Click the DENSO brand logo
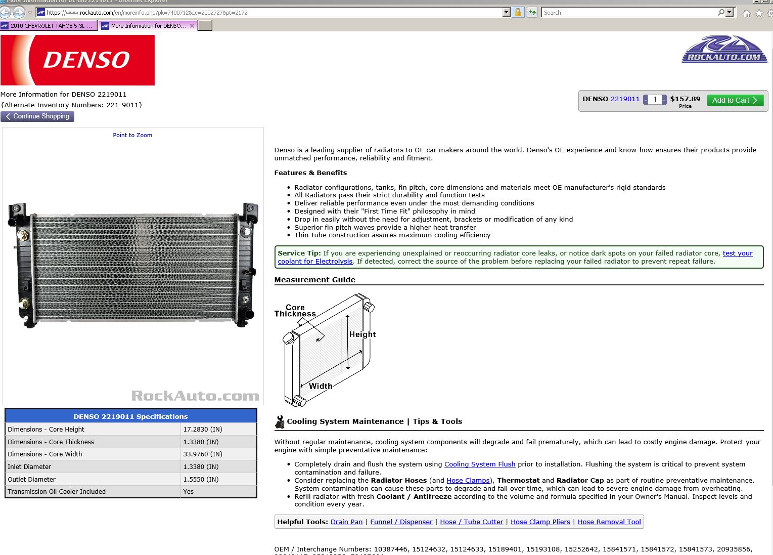 (77, 60)
